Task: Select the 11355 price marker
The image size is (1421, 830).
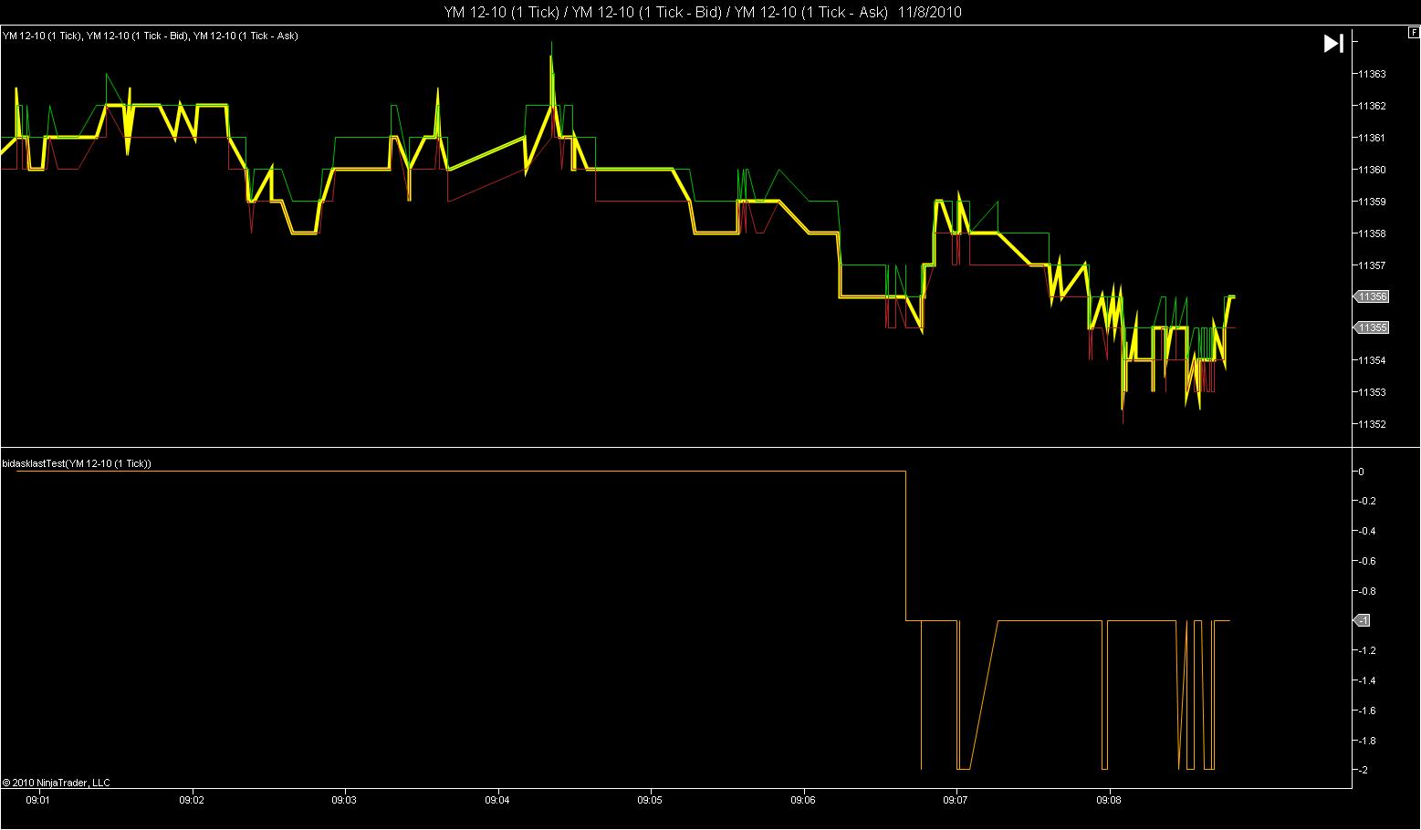Action: click(1372, 327)
